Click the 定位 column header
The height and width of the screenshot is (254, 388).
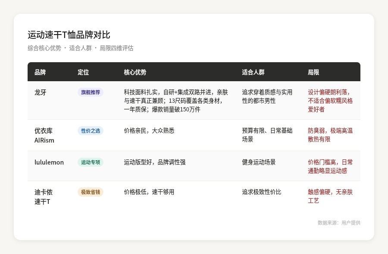pos(83,72)
